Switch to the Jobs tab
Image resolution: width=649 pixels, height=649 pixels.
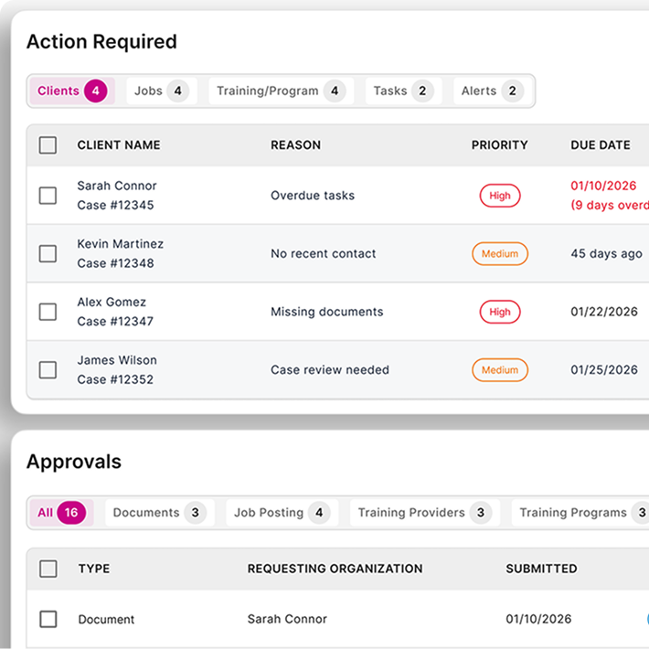coord(159,91)
